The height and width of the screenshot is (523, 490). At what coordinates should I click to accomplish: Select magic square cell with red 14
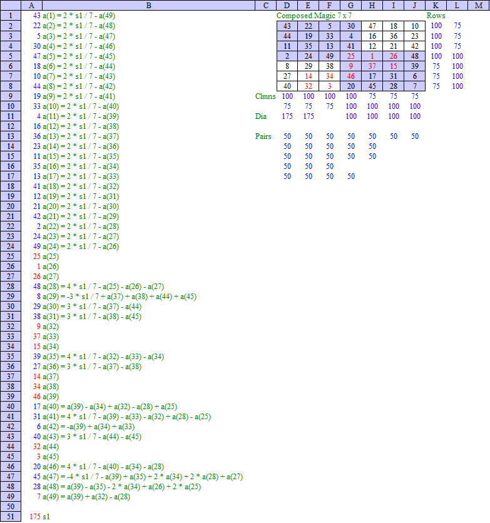pyautogui.click(x=309, y=76)
